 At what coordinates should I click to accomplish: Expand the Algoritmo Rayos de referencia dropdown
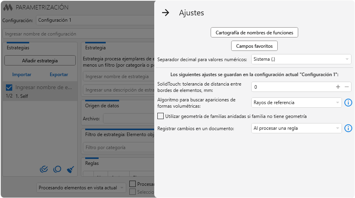pos(296,103)
